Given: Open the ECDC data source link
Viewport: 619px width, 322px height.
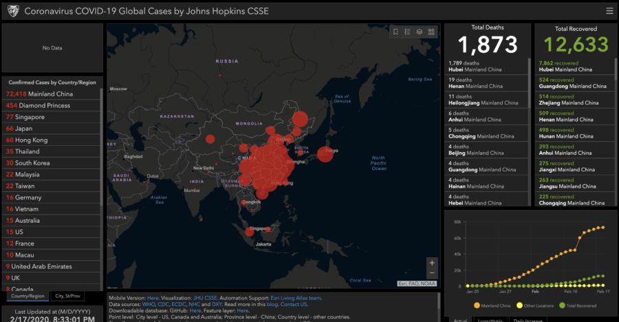Looking at the screenshot, I should pyautogui.click(x=178, y=304).
